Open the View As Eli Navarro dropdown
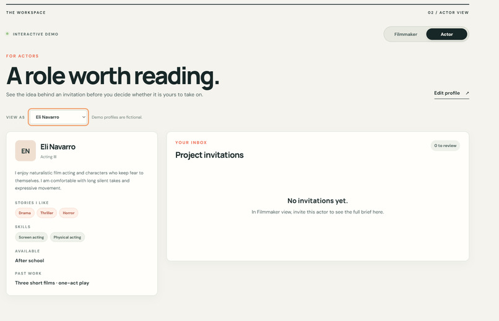The image size is (499, 321). (58, 118)
